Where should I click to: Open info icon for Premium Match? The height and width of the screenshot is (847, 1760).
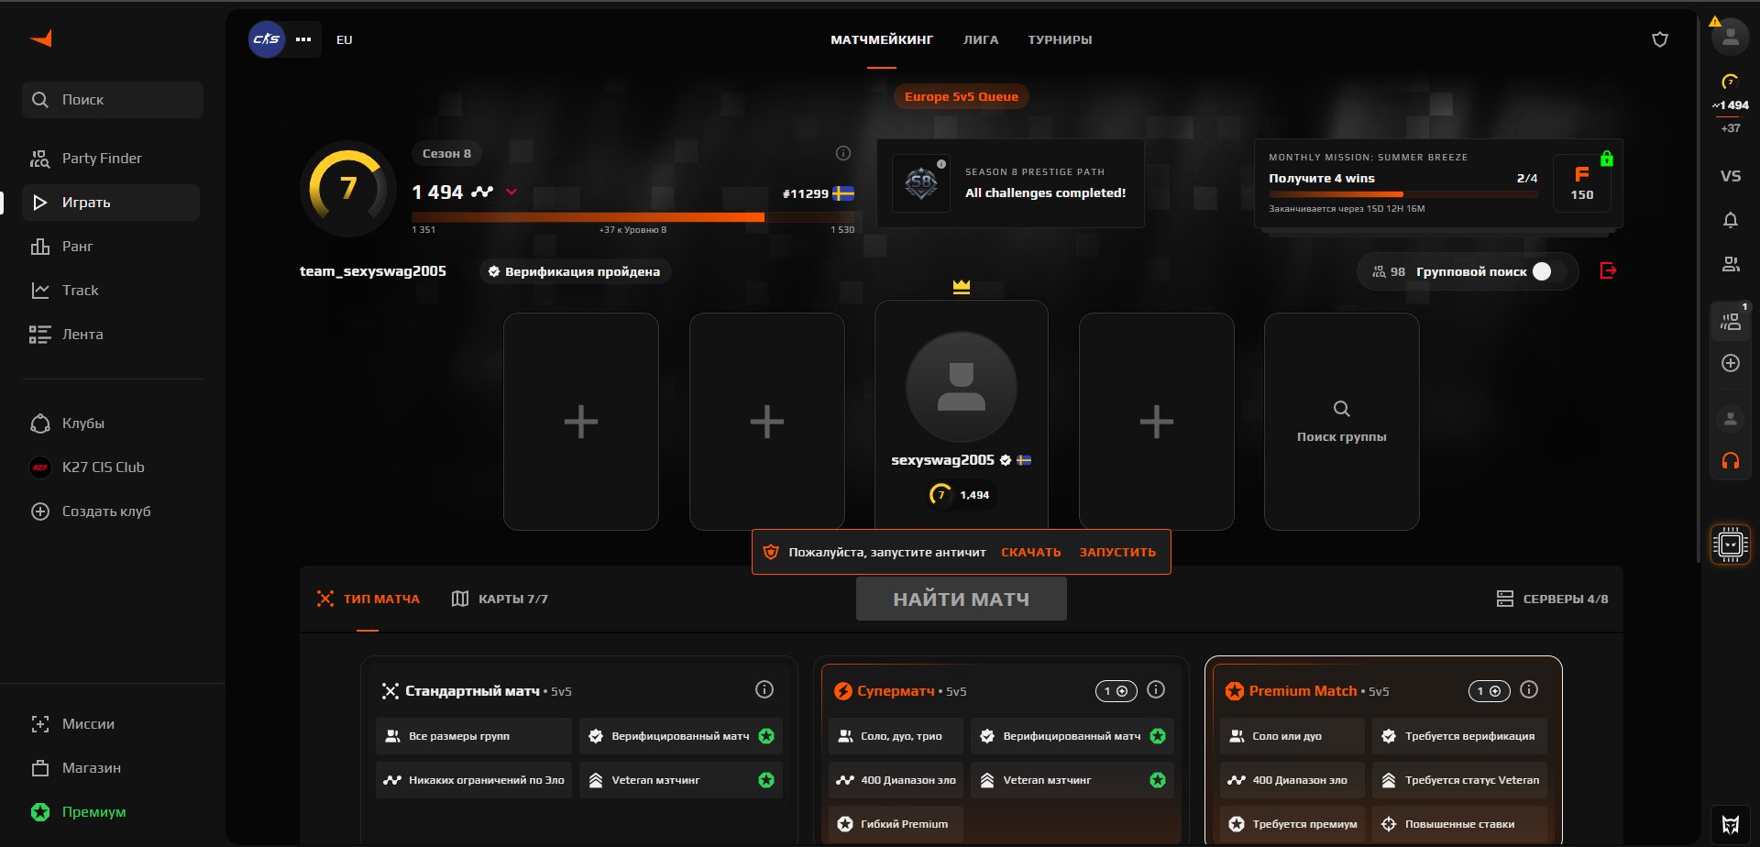pyautogui.click(x=1529, y=689)
